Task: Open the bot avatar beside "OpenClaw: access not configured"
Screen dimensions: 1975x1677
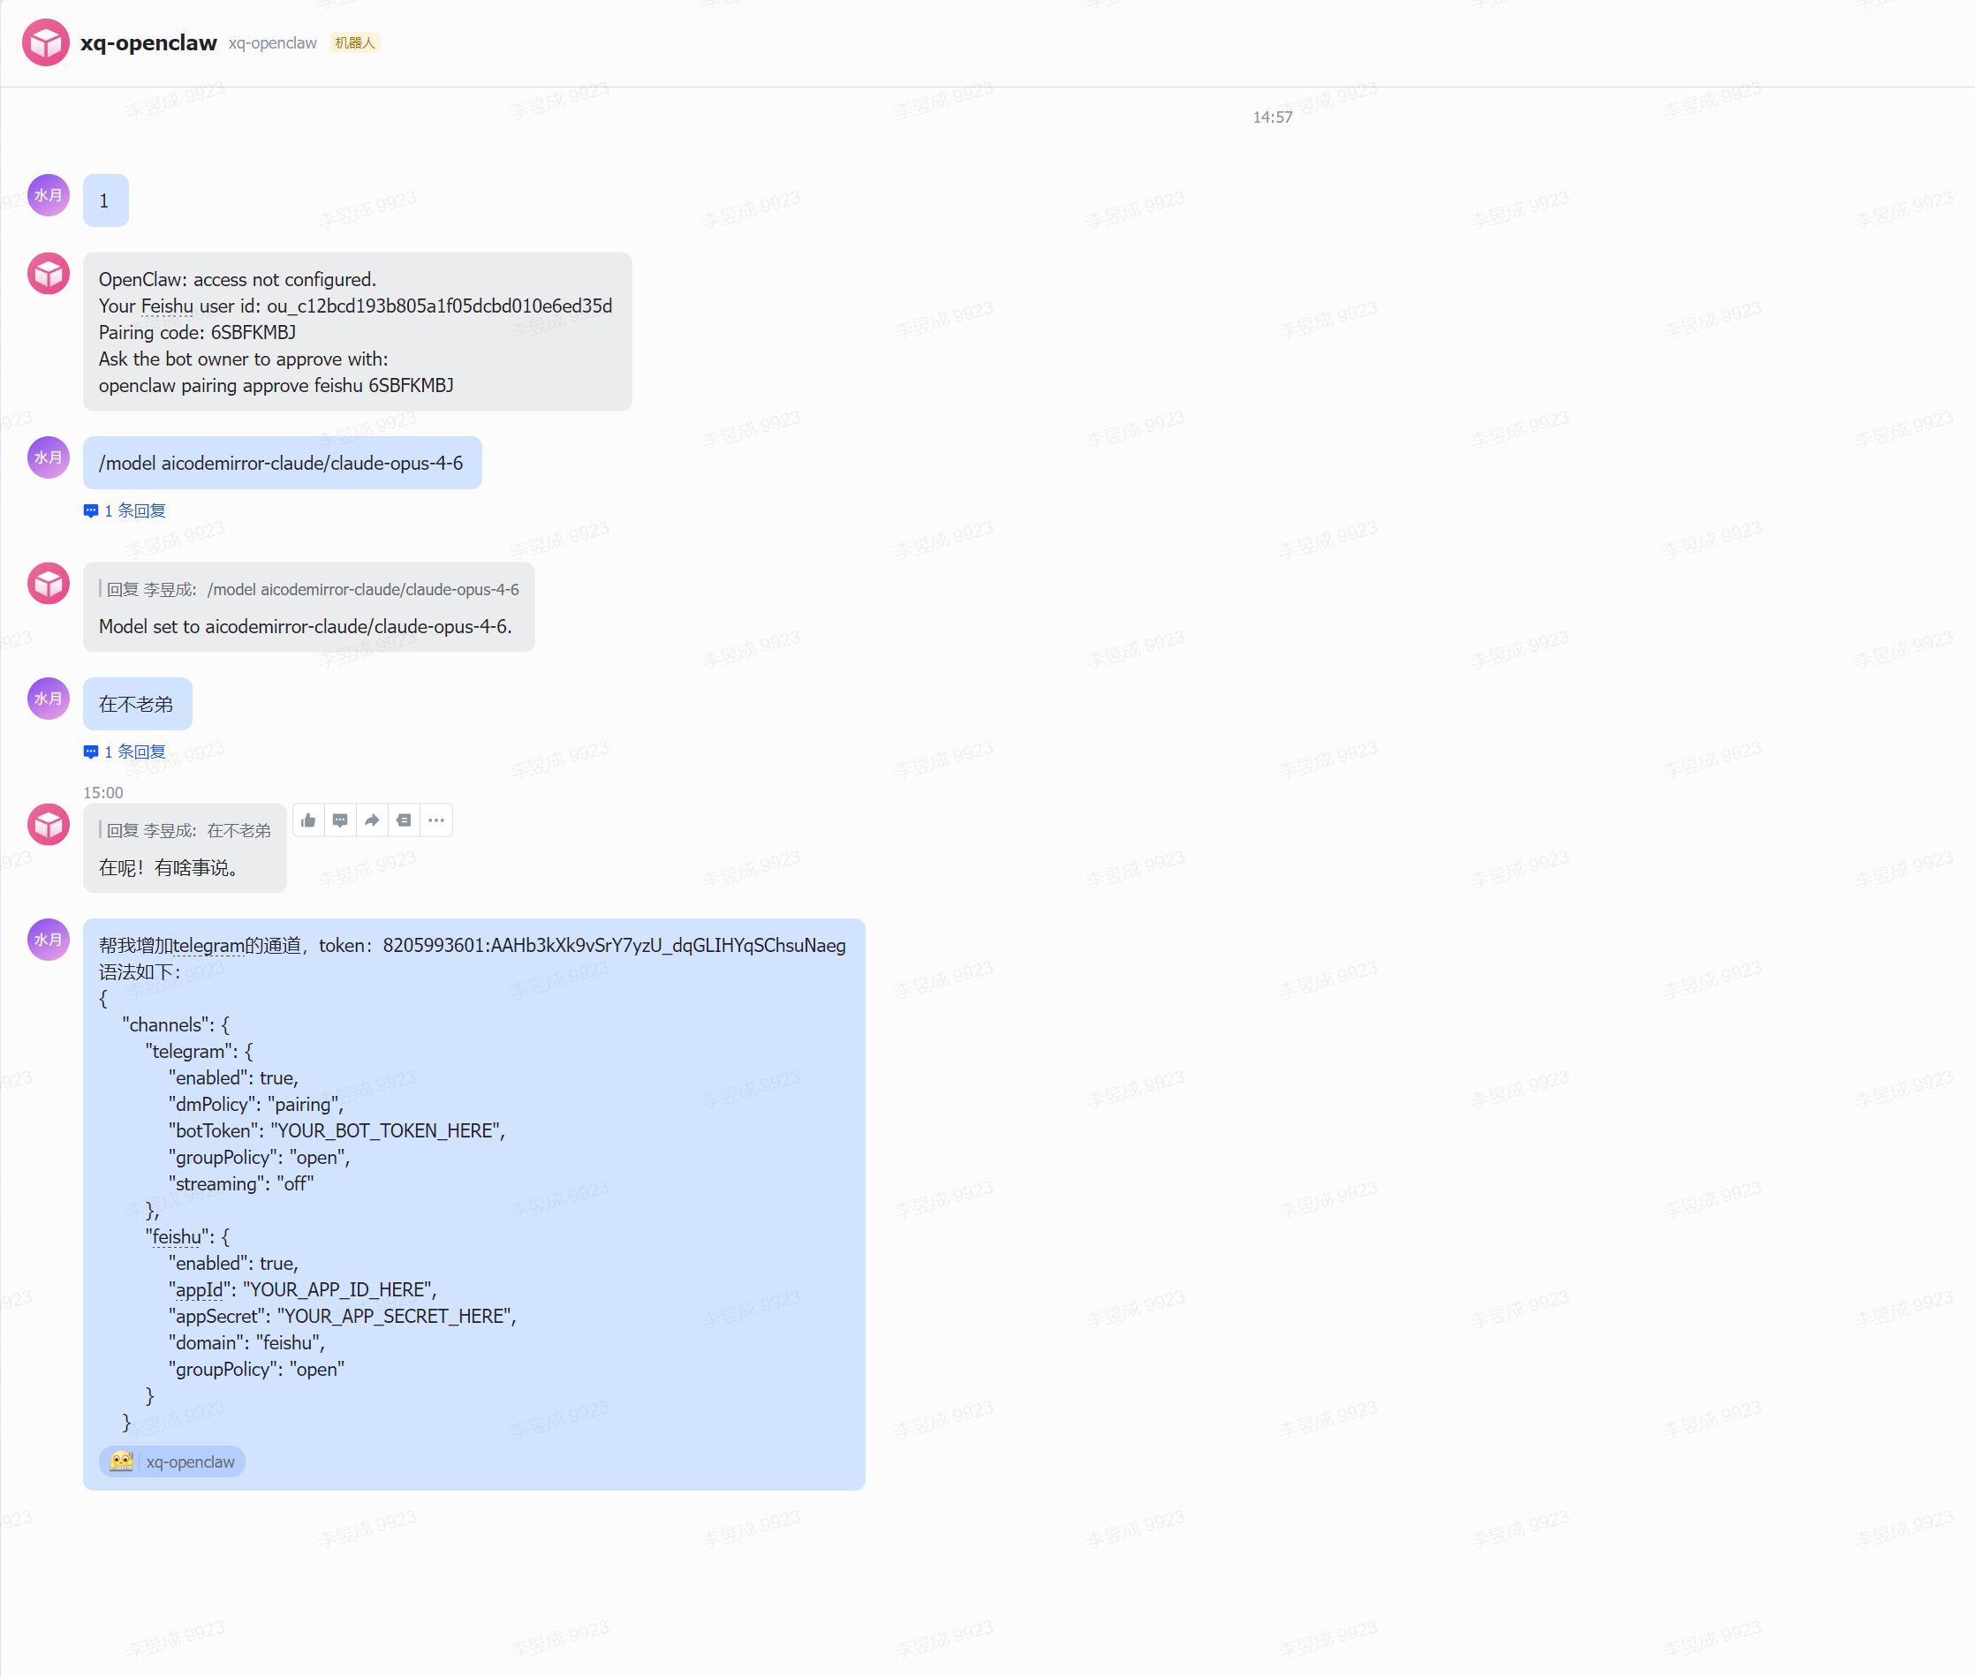Action: click(49, 274)
